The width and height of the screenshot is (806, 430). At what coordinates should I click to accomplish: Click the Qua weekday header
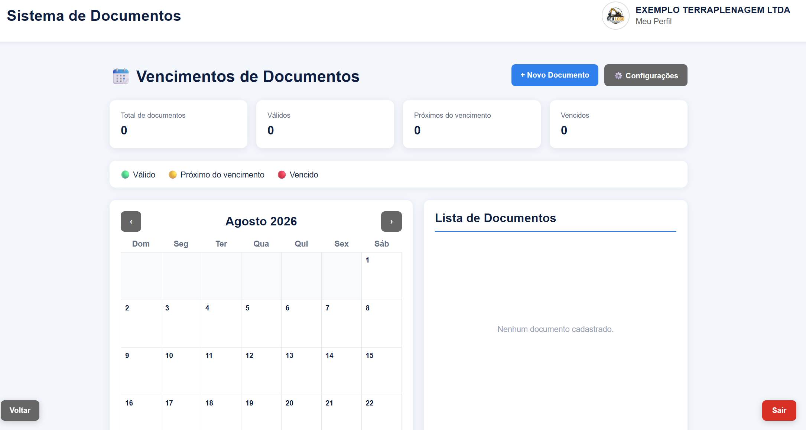click(261, 244)
